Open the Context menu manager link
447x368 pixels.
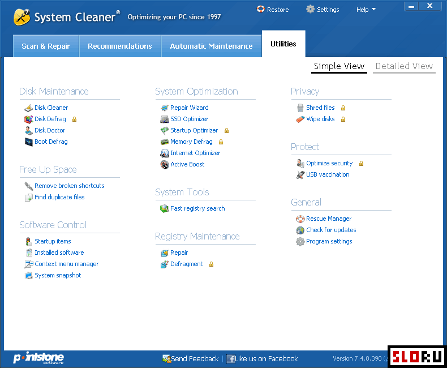pos(66,264)
